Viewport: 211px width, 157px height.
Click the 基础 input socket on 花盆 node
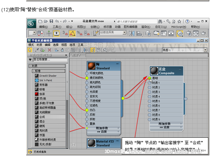[x=150, y=78]
